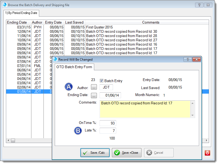
Task: Select the By Period Ending Date tab
Action: coord(21,13)
